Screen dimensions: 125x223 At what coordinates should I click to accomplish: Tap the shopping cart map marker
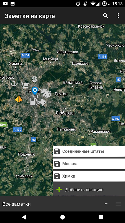click(x=25, y=86)
